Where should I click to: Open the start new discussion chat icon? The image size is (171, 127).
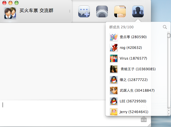click(84, 11)
